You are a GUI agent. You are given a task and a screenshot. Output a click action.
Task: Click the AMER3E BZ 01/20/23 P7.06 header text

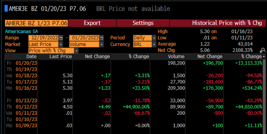click(47, 9)
